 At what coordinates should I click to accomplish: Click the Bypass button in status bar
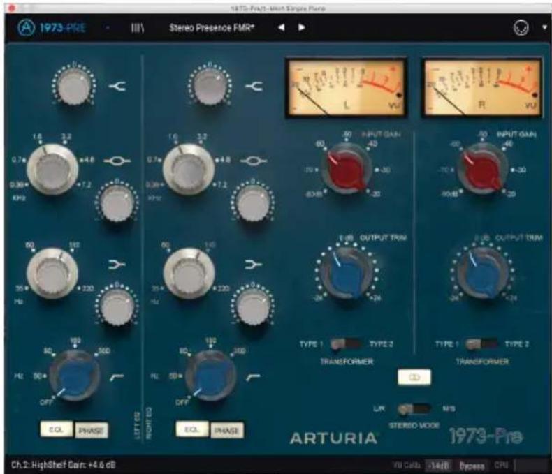(472, 466)
